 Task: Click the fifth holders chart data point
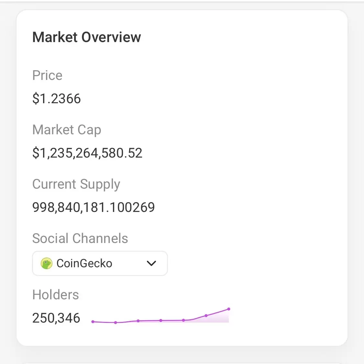pos(183,320)
